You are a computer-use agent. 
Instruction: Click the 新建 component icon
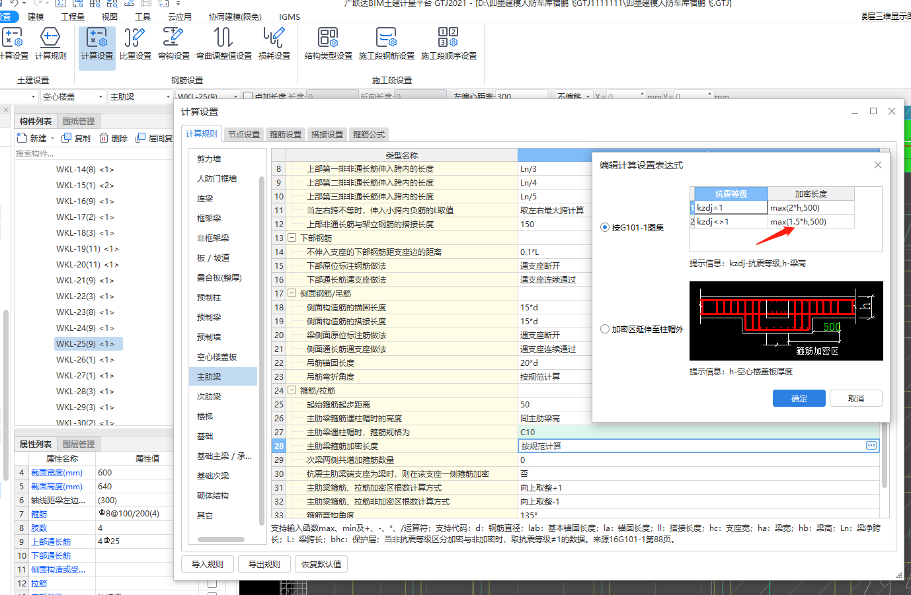pos(22,138)
